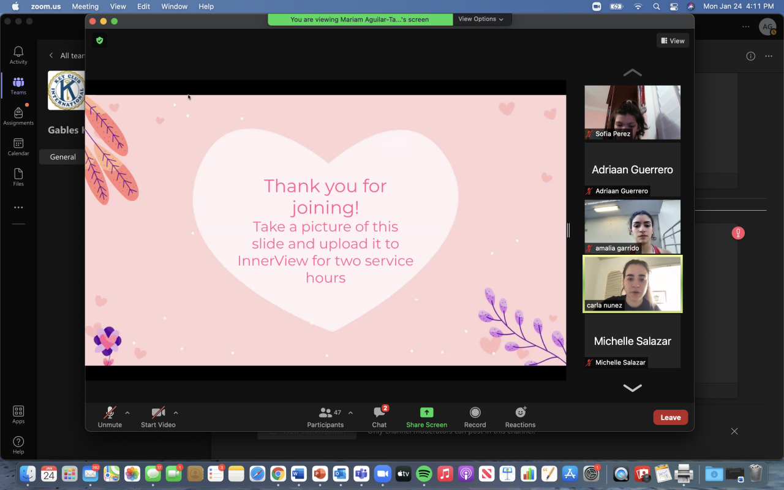
Task: Expand audio options arrow beside Unmute
Action: 127,413
